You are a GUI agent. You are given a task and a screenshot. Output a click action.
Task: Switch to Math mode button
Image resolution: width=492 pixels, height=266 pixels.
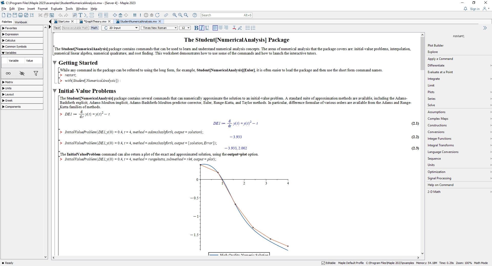coord(94,28)
